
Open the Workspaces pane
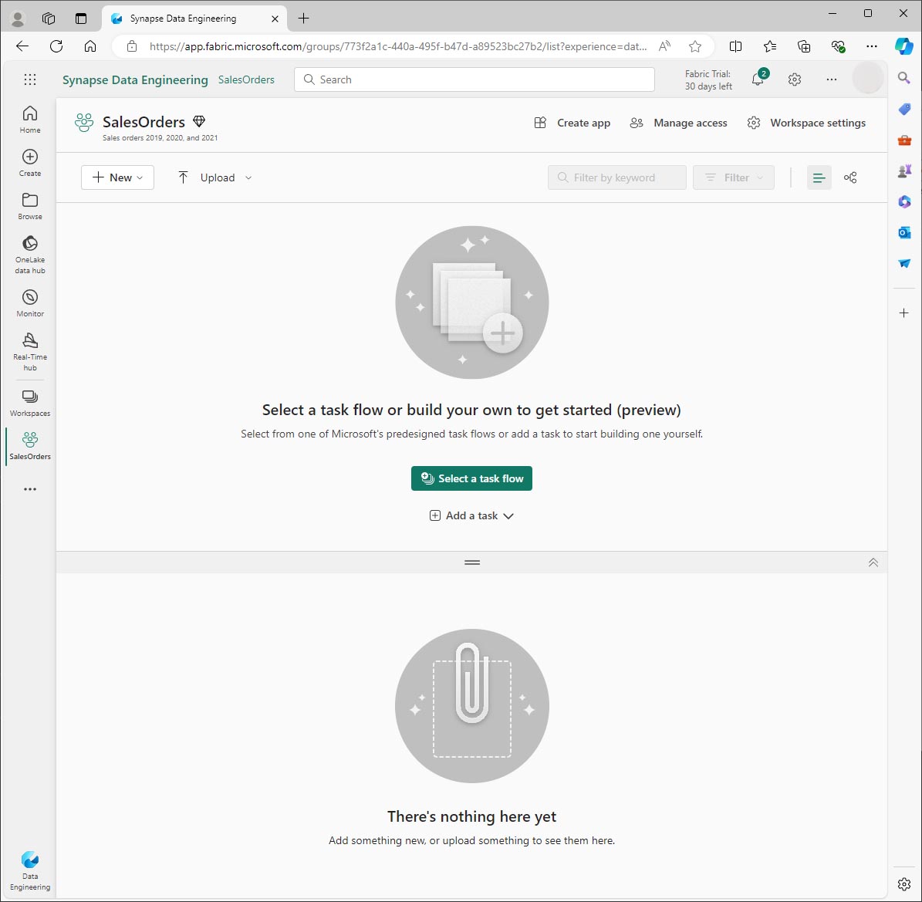(x=30, y=403)
